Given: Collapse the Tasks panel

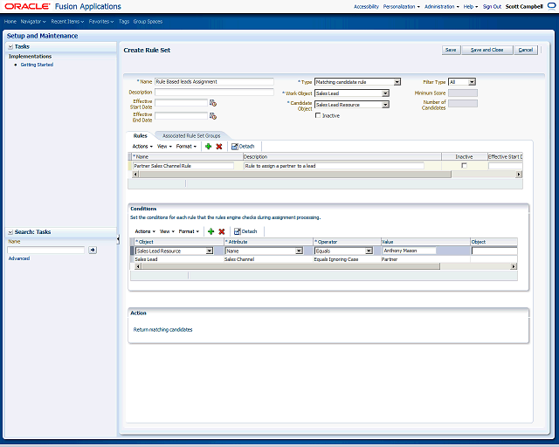Looking at the screenshot, I should coord(10,46).
